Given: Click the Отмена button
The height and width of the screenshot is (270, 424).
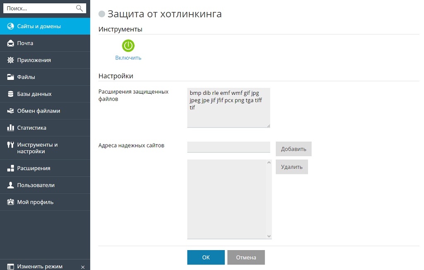Looking at the screenshot, I should (246, 257).
